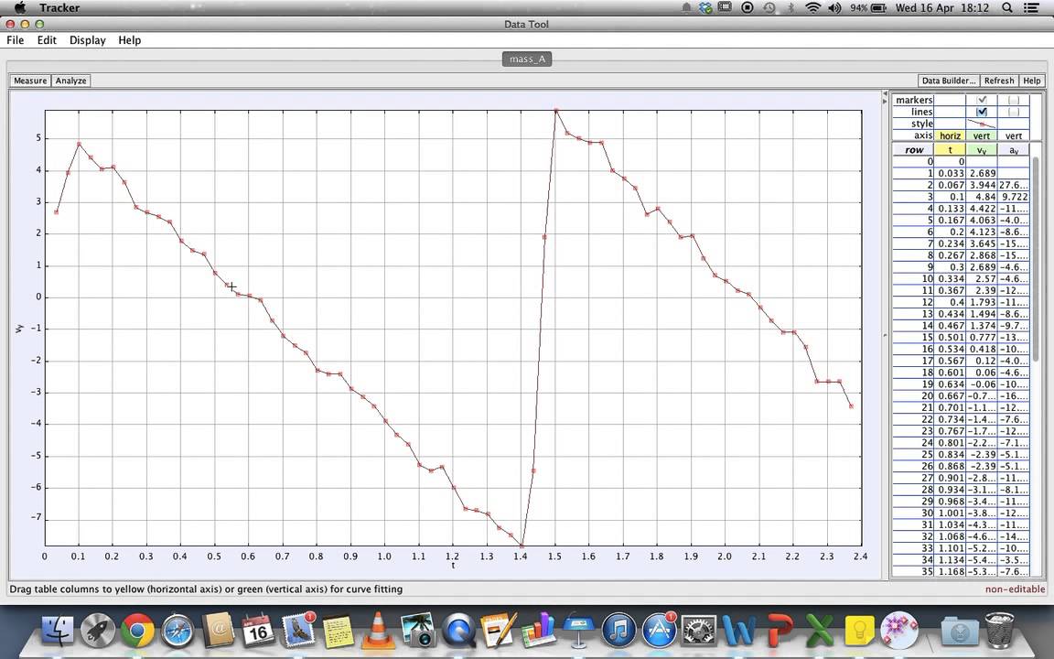Open Contacts address book in dock

pos(218,630)
